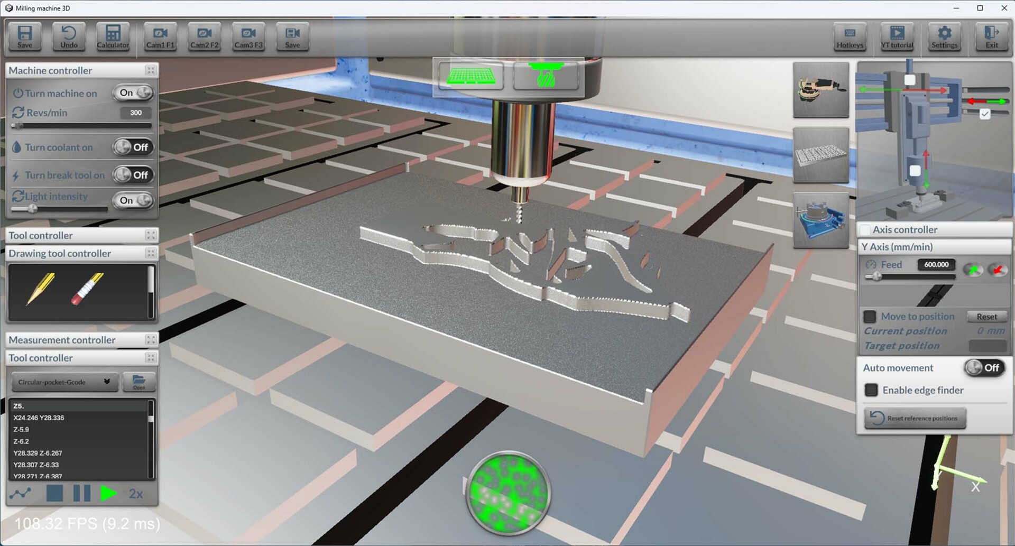The width and height of the screenshot is (1015, 546).
Task: Switch to Cam1 F1 camera view
Action: (x=160, y=36)
